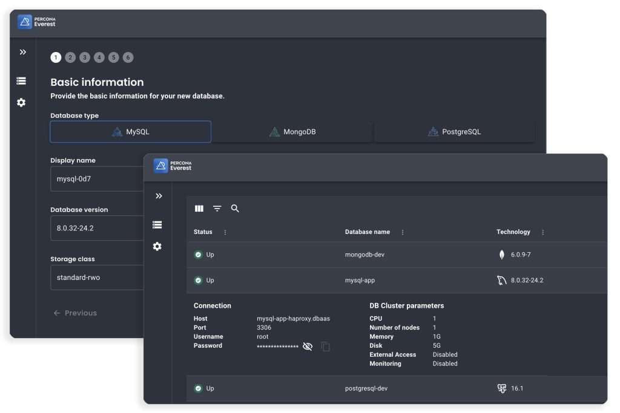This screenshot has width=620, height=413.
Task: Open the filter icon above the table
Action: click(x=217, y=209)
